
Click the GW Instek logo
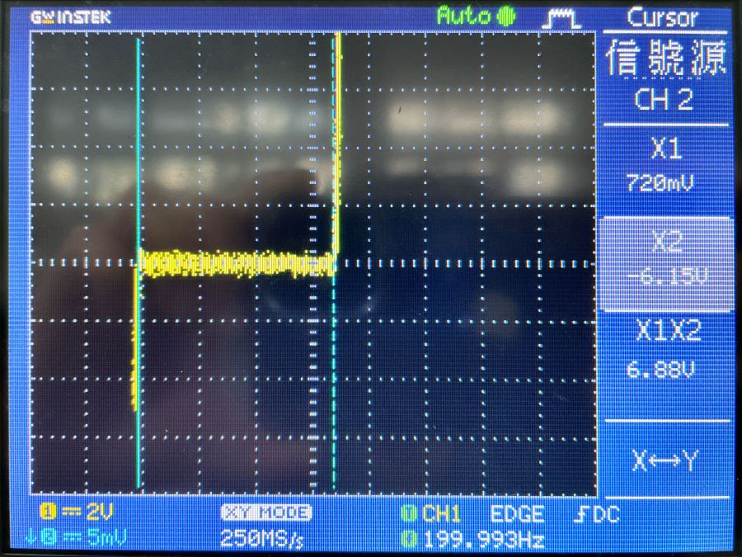click(x=69, y=17)
